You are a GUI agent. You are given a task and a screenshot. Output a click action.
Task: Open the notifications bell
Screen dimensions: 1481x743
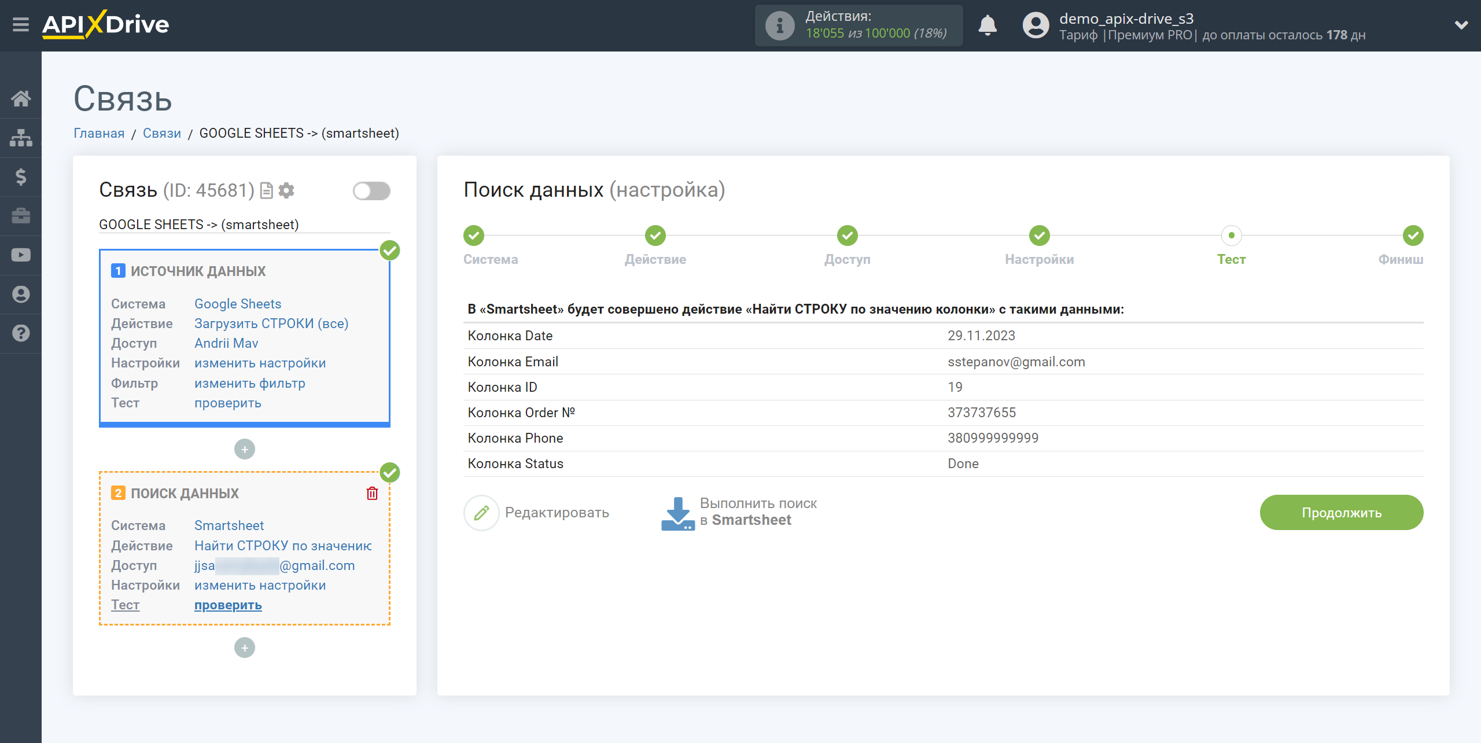click(x=987, y=25)
